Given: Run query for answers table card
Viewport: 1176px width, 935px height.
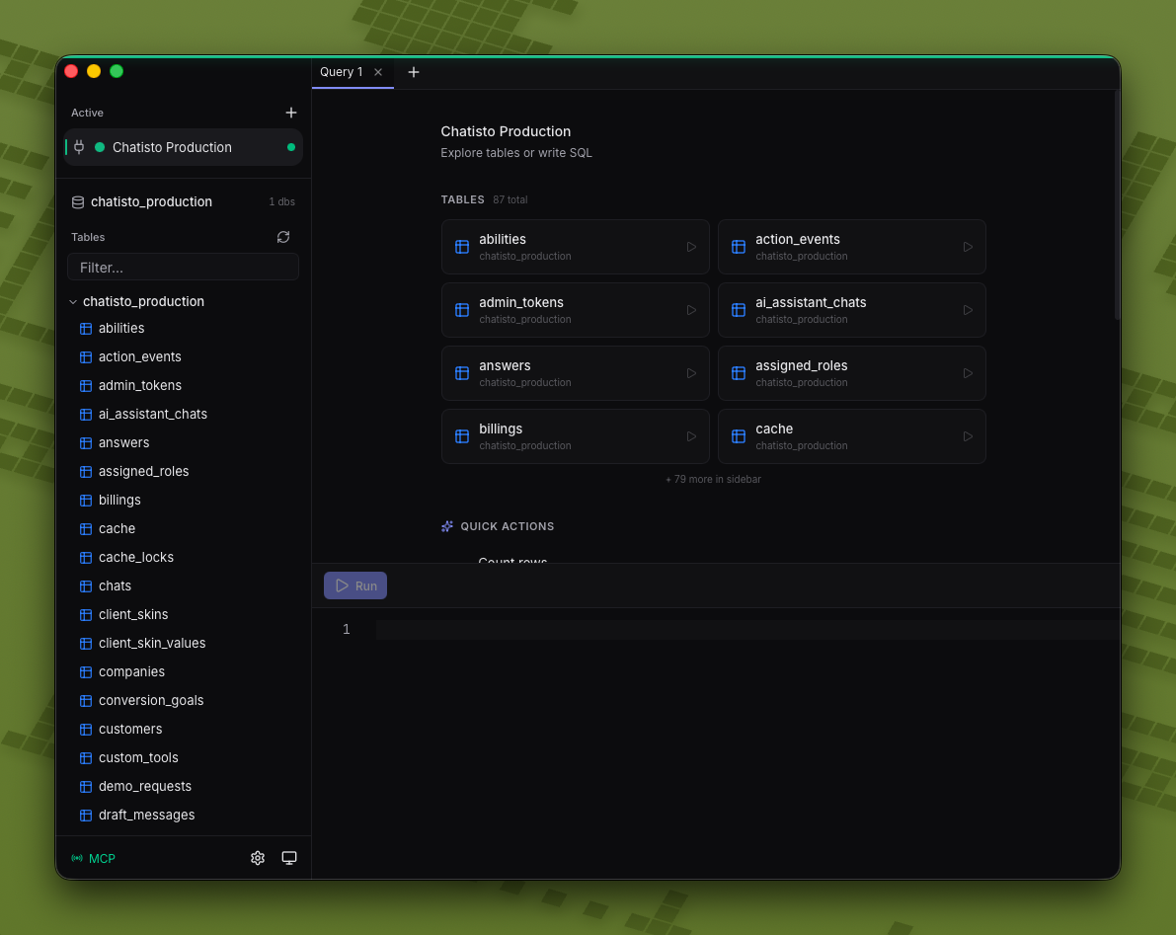Looking at the screenshot, I should point(691,373).
